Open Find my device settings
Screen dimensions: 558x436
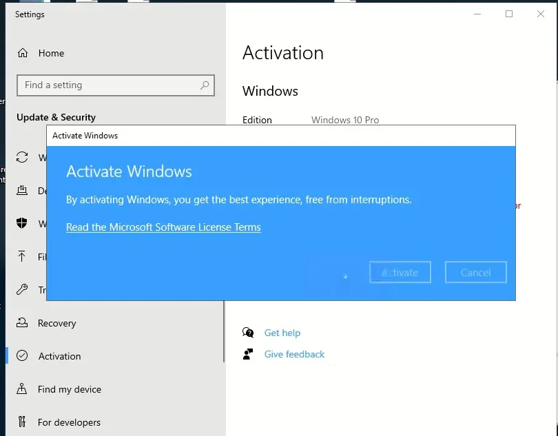70,389
